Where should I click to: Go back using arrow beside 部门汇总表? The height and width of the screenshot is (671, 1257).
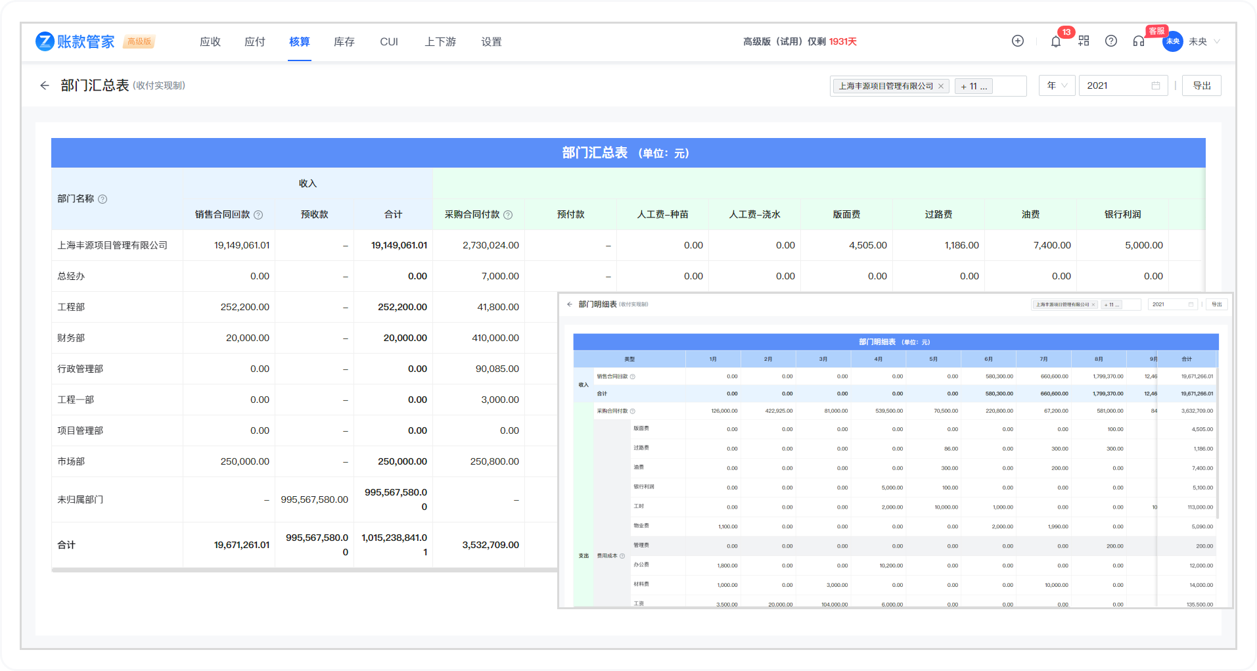45,85
